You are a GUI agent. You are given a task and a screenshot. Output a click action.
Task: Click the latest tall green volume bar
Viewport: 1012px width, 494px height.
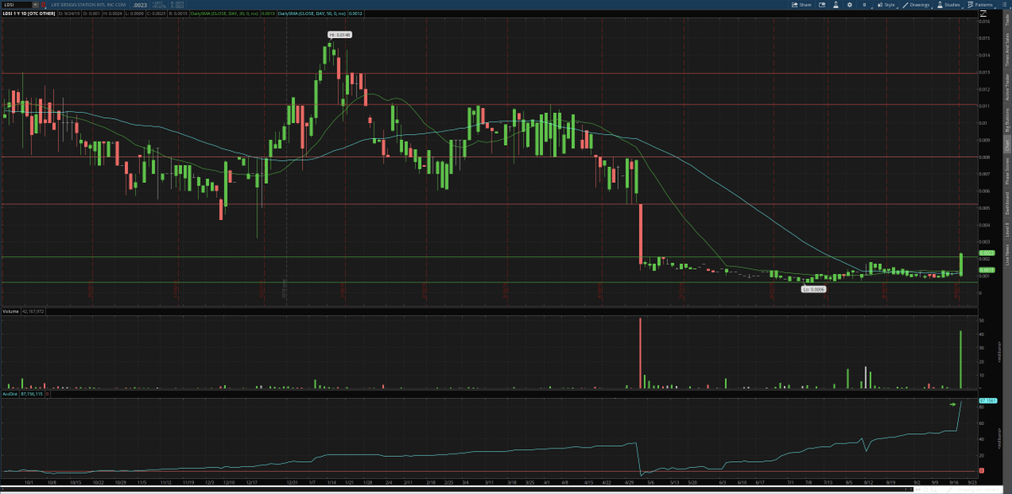tap(961, 359)
